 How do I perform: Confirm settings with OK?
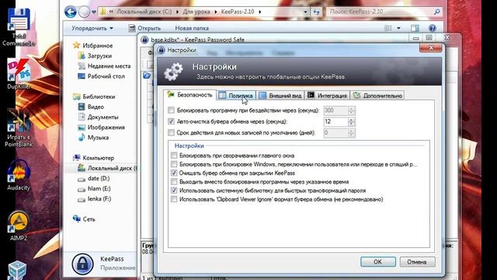378,262
